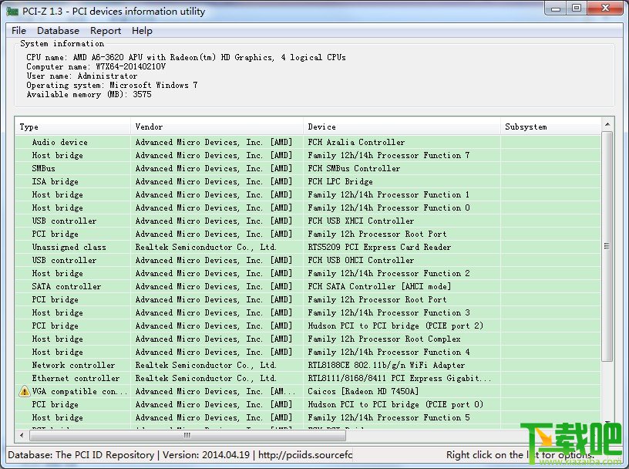Select the Network controller row
629x469 pixels.
[308, 365]
